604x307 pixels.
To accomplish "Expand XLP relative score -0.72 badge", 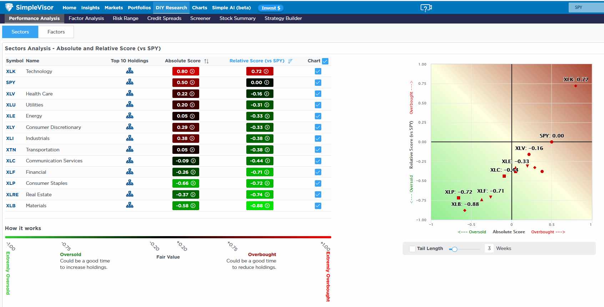I will click(x=260, y=183).
